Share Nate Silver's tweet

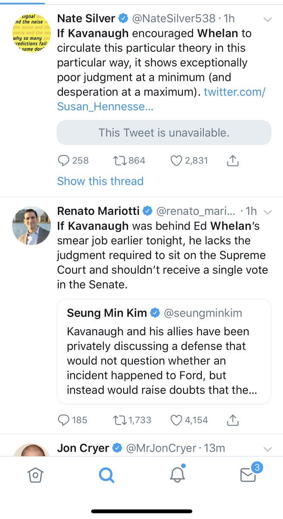click(233, 161)
